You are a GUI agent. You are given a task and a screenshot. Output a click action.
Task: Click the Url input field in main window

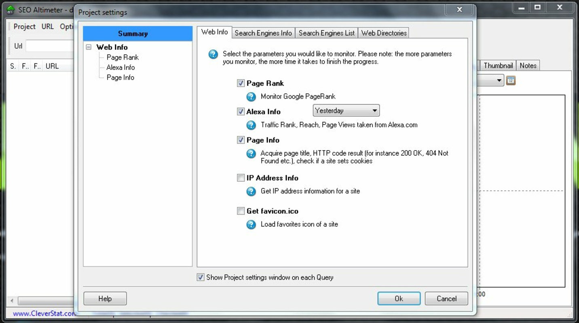[x=50, y=46]
